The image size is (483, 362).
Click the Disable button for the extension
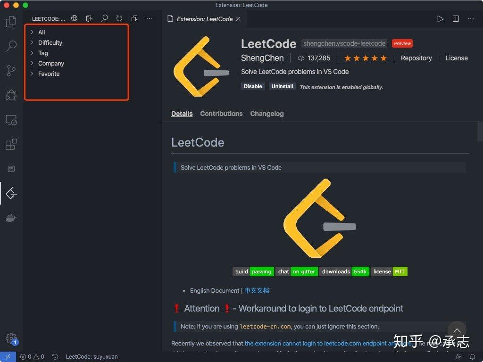253,86
